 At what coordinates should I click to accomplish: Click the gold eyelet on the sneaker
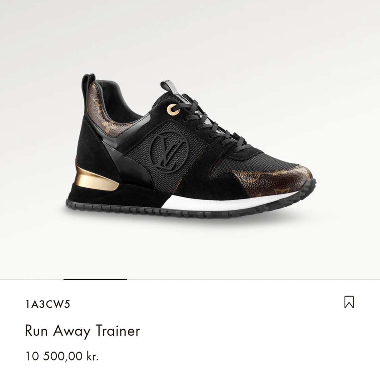tap(173, 109)
